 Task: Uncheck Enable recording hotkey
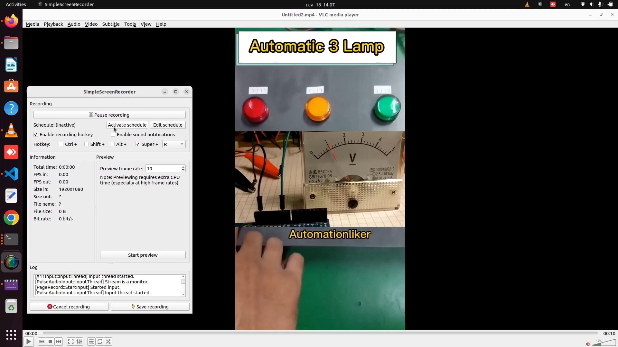click(x=36, y=134)
